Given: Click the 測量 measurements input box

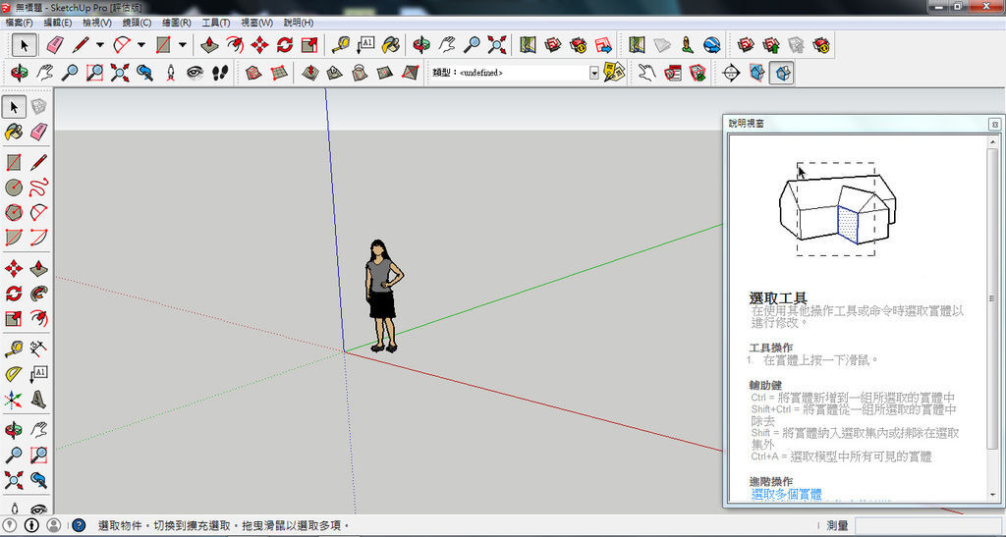Looking at the screenshot, I should (928, 526).
